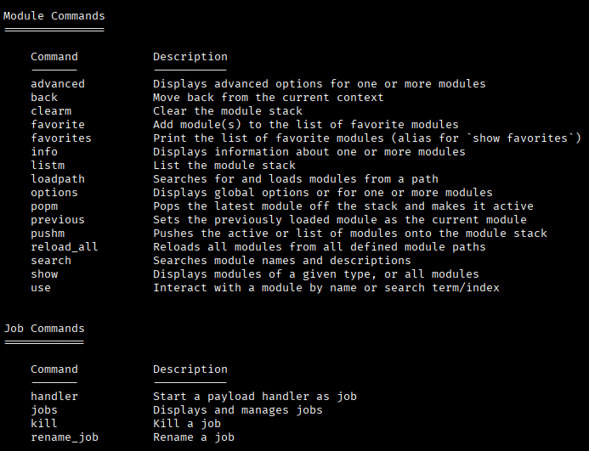Click the 'listm' command text
The height and width of the screenshot is (451, 589).
[48, 166]
